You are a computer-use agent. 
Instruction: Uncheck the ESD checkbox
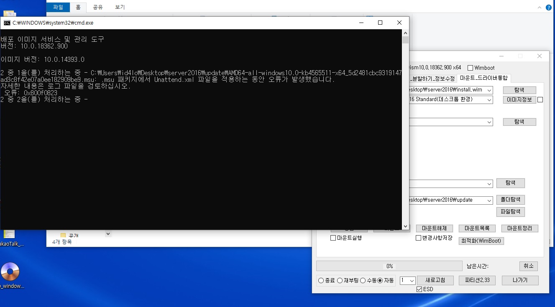[x=419, y=289]
